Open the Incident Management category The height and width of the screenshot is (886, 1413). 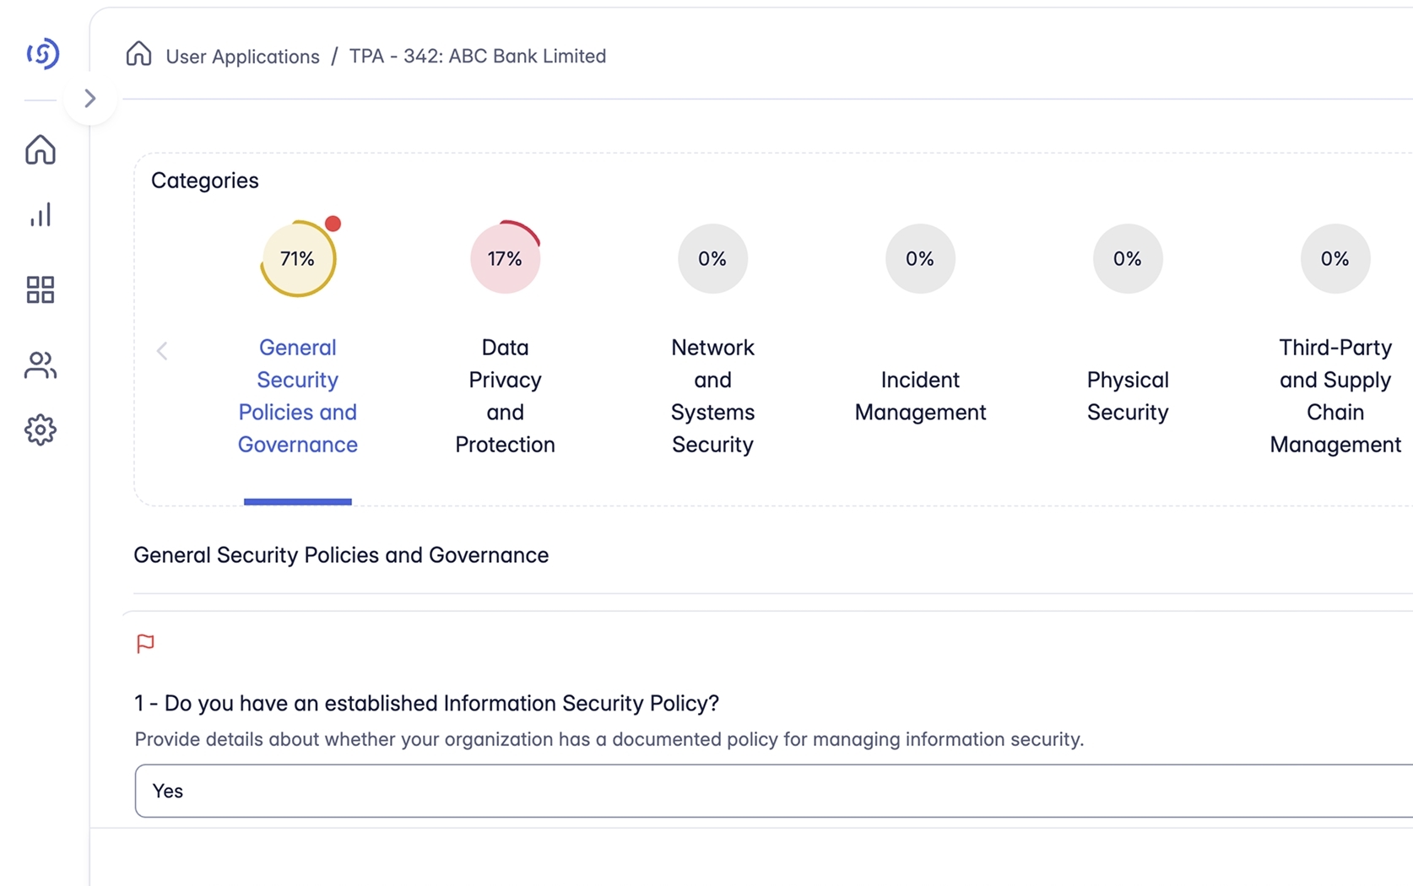click(x=920, y=395)
